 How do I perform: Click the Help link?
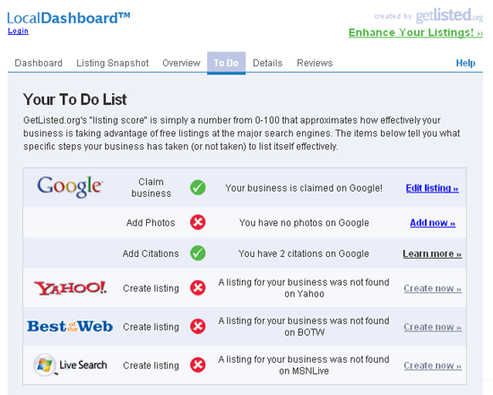click(465, 63)
